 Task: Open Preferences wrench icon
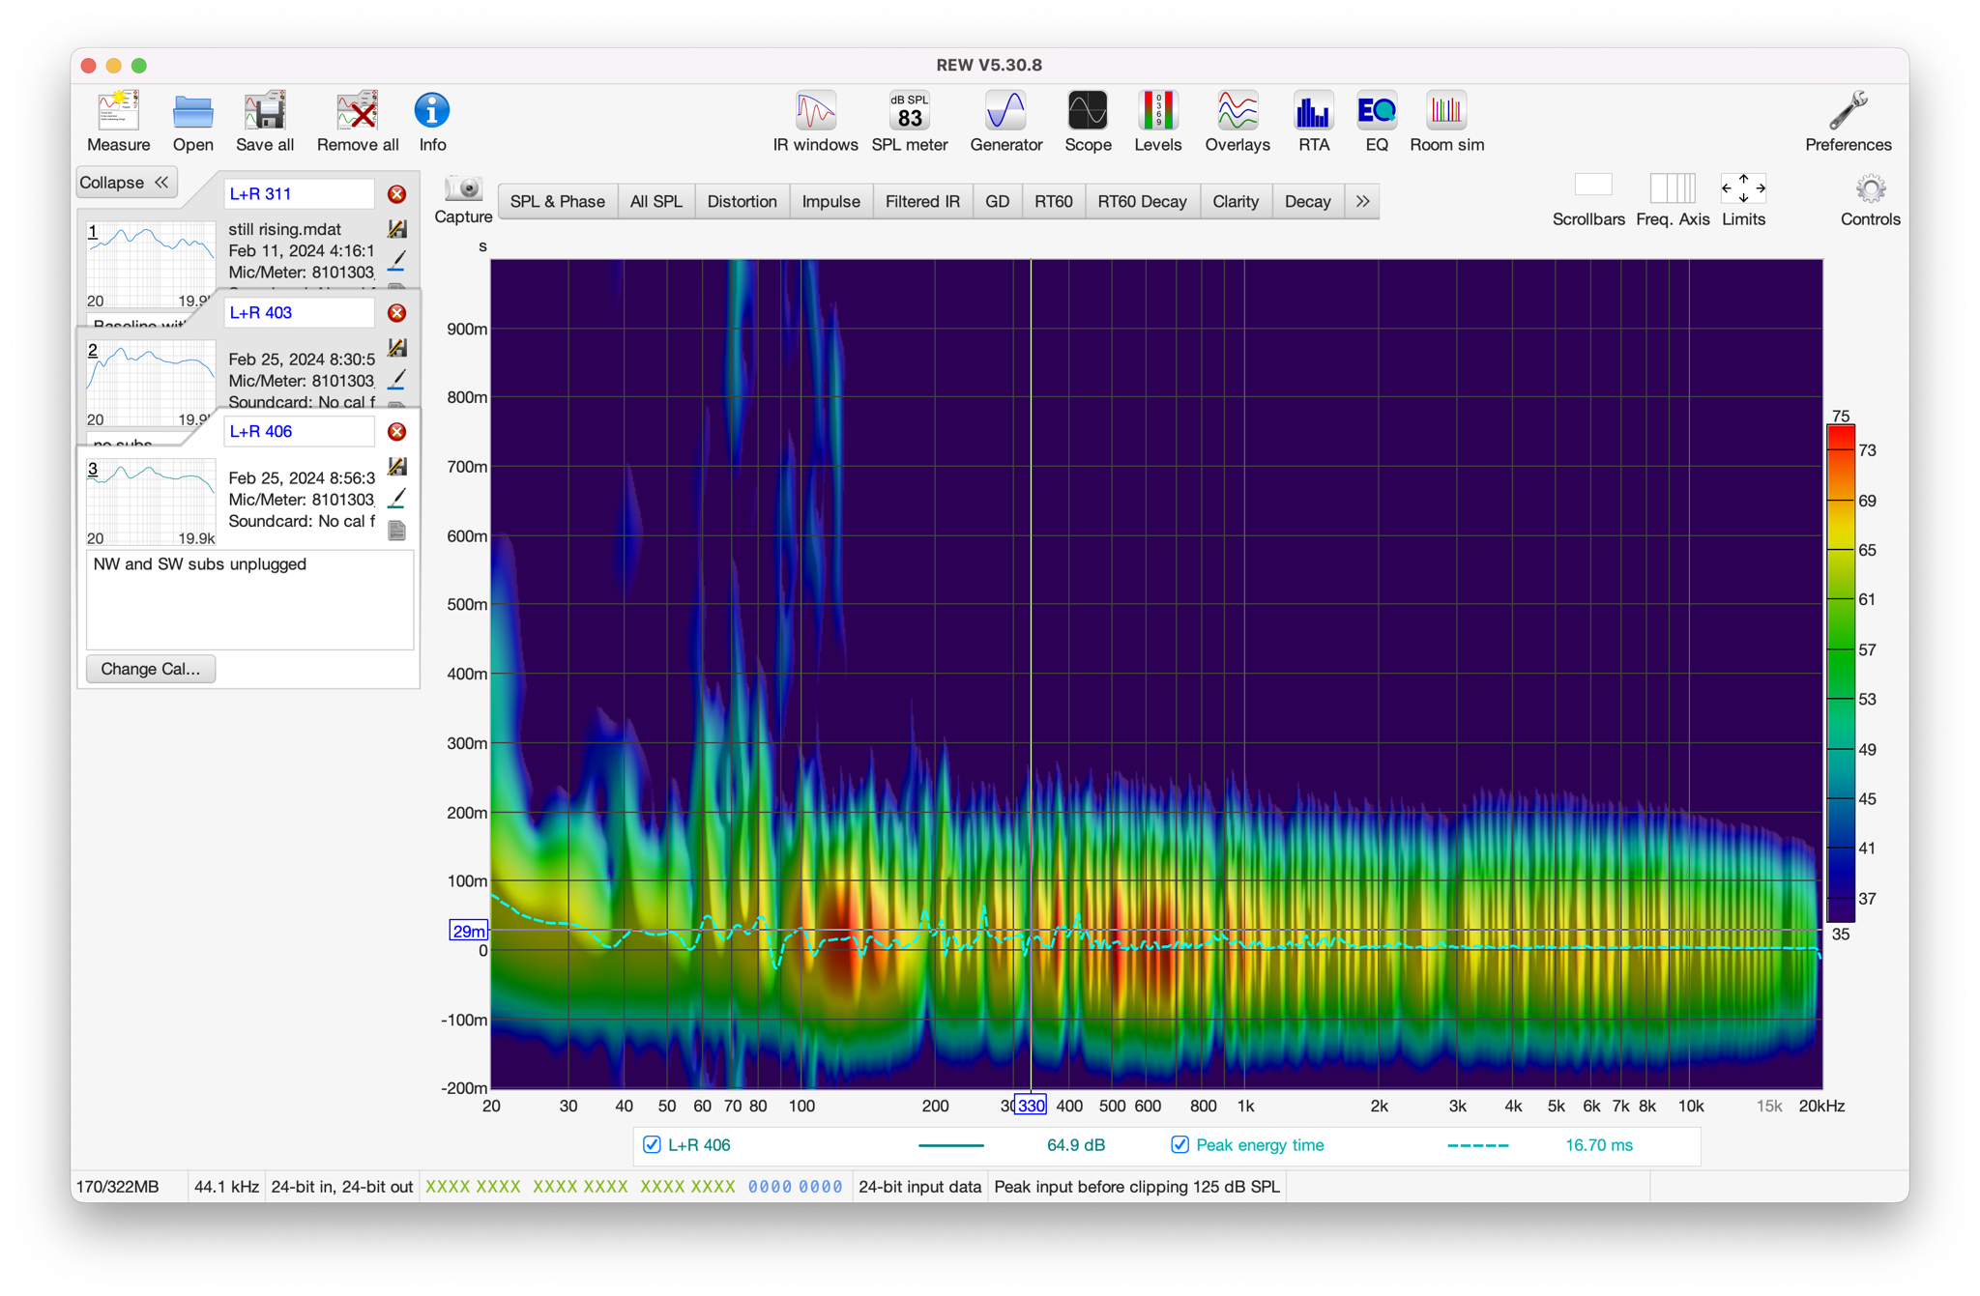pos(1848,122)
